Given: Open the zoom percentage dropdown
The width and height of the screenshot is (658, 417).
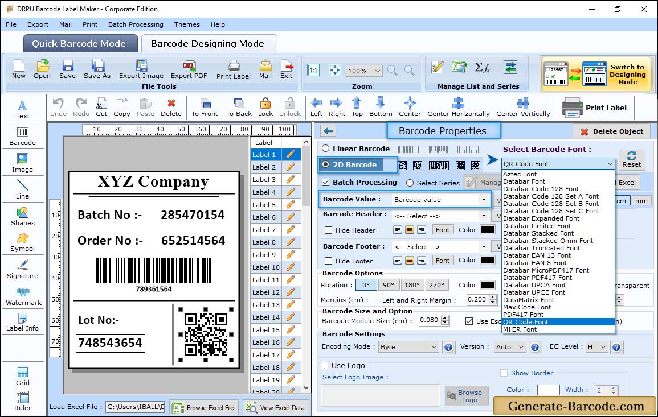Looking at the screenshot, I should pyautogui.click(x=378, y=71).
